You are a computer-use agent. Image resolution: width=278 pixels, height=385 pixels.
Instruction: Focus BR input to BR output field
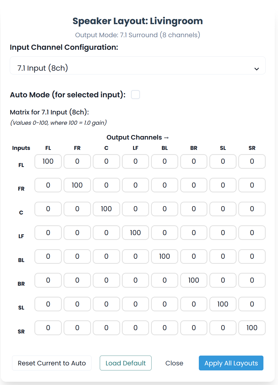pos(194,280)
